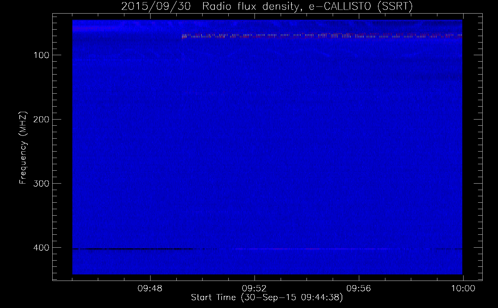Click the plot title 'Radio flux density, e-CALLISTO (SSRT)'
The image size is (498, 308).
[307, 6]
